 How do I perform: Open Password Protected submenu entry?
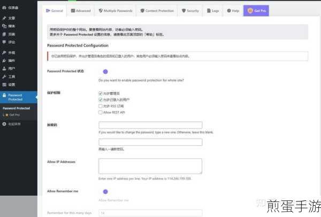click(x=17, y=108)
